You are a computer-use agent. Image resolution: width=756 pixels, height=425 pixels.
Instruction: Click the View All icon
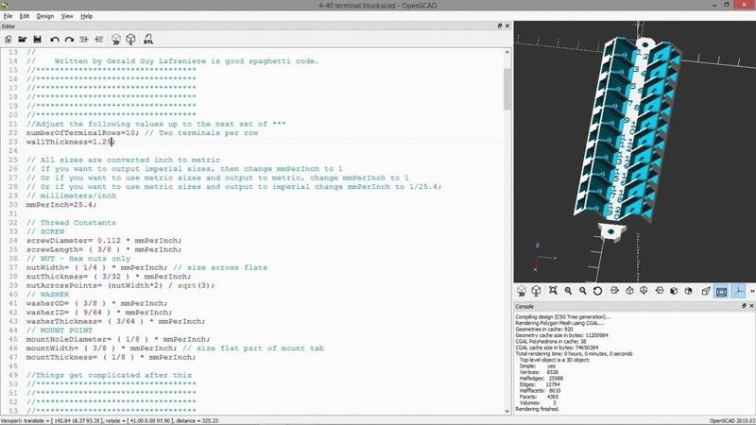[x=553, y=291]
